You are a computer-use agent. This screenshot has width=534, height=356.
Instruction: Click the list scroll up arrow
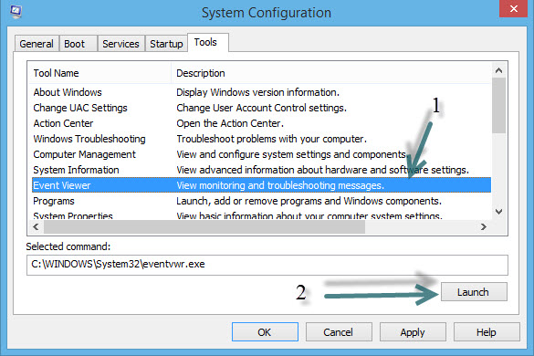[499, 70]
